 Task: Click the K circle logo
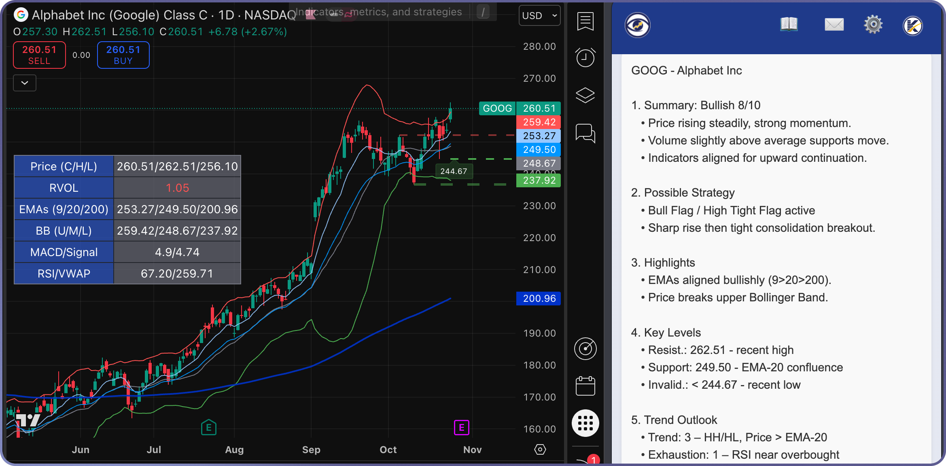click(x=913, y=24)
